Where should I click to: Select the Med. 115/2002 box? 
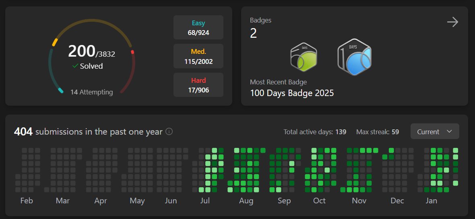(x=198, y=56)
